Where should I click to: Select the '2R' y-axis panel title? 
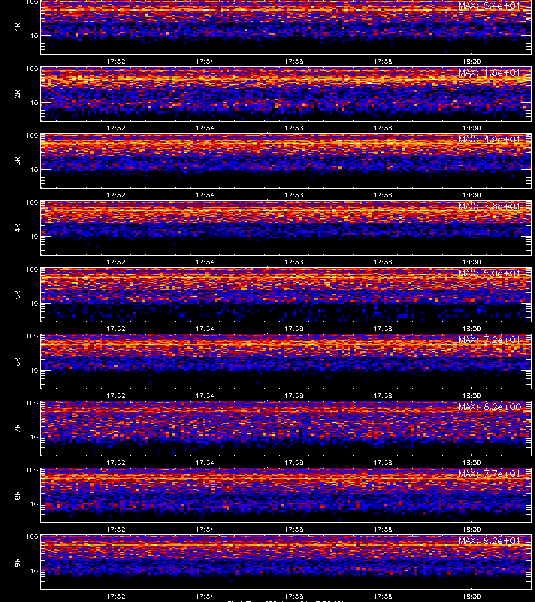pos(17,94)
